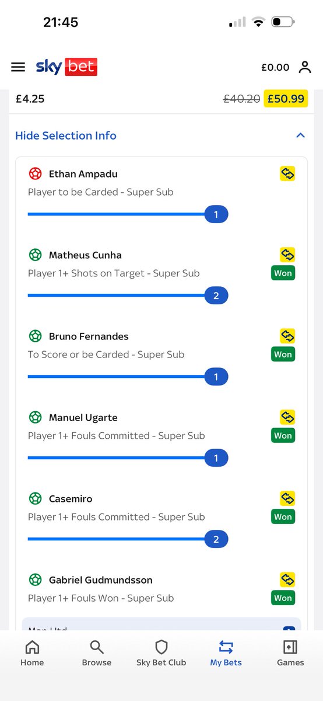
Task: Click Ethan Ampadu progress slider marker
Action: click(x=216, y=215)
